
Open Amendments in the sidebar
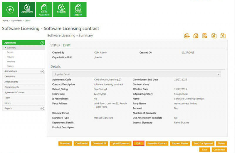(23, 82)
